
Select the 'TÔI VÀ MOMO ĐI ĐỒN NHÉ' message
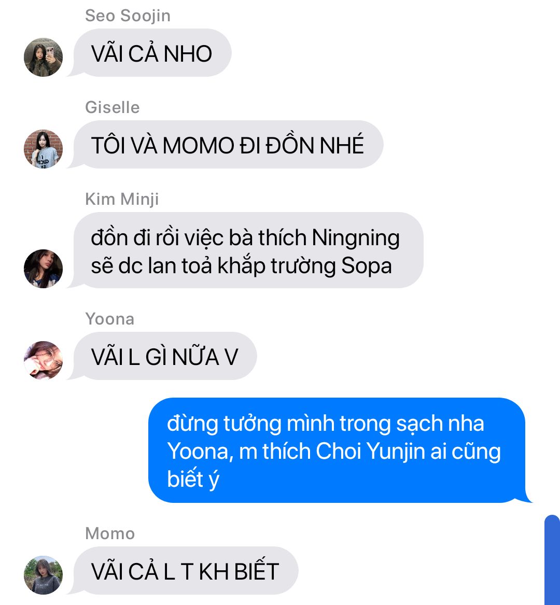coord(228,145)
